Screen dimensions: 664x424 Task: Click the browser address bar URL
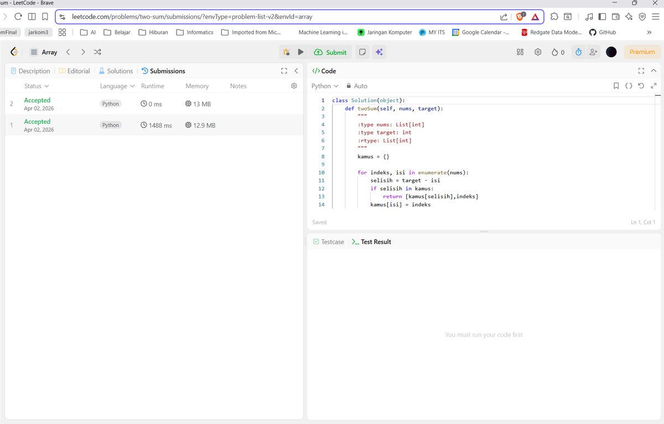click(x=192, y=17)
